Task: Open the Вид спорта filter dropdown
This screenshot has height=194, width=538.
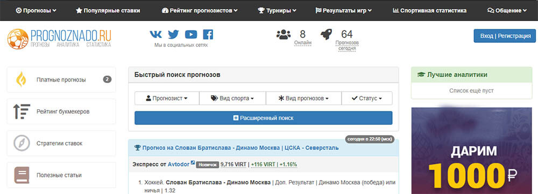Action: coord(232,99)
